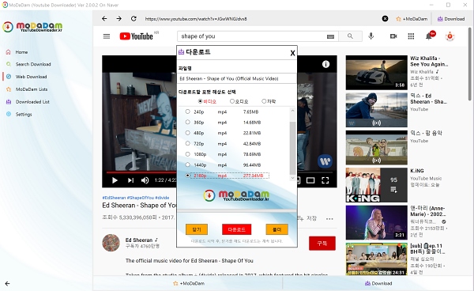Screen dimensions: 474x291
Task: Enter fullscreen on the video player
Action: pyautogui.click(x=325, y=180)
